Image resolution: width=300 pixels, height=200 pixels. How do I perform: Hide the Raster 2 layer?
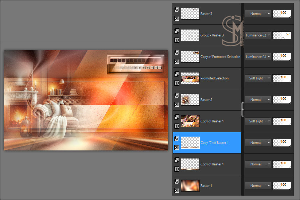tap(176, 104)
